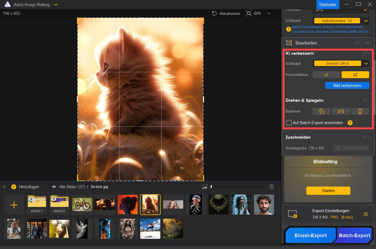Select x1 upscaling option

326,75
